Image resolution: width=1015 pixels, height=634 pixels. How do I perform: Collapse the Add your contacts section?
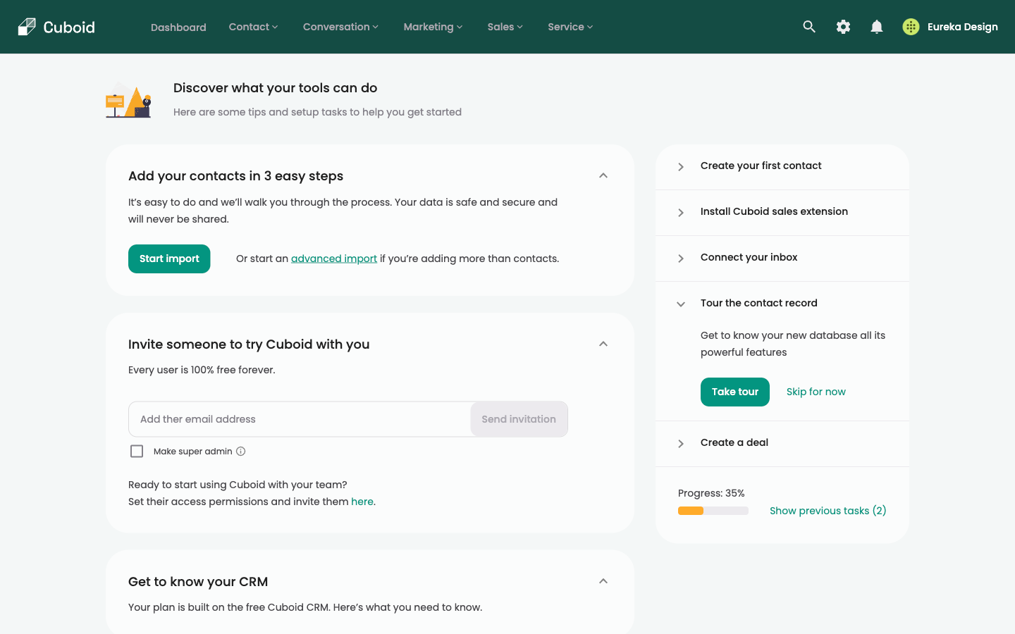tap(603, 175)
